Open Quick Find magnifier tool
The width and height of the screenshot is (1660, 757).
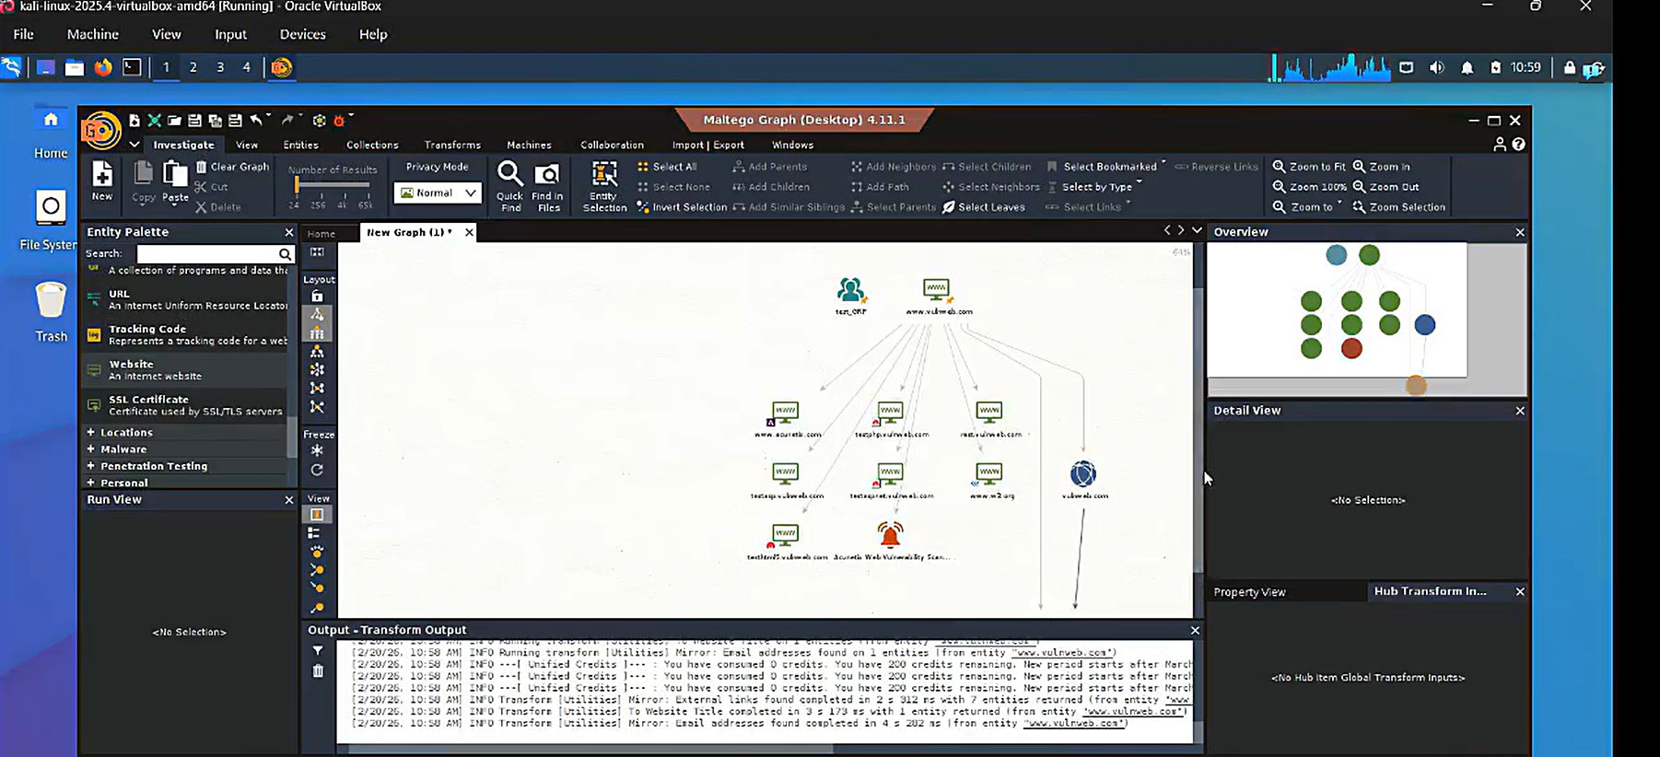[x=509, y=174]
